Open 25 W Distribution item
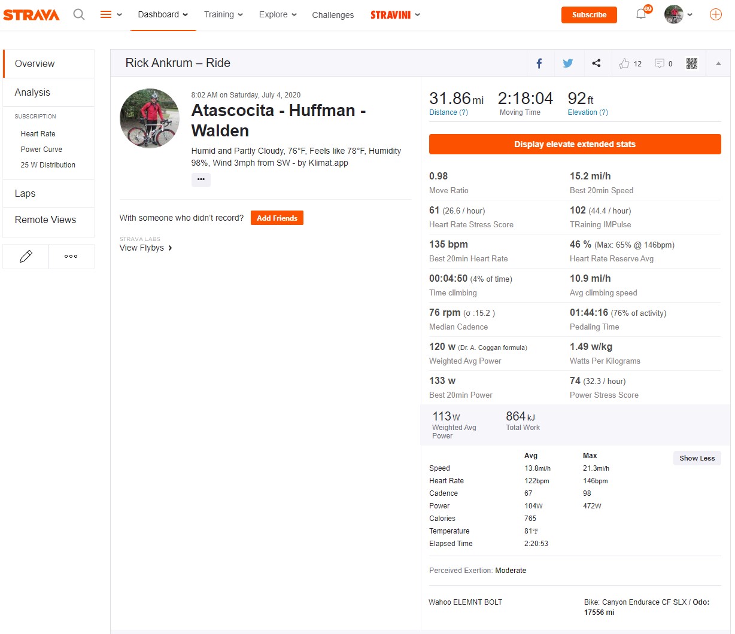The image size is (735, 634). point(48,165)
